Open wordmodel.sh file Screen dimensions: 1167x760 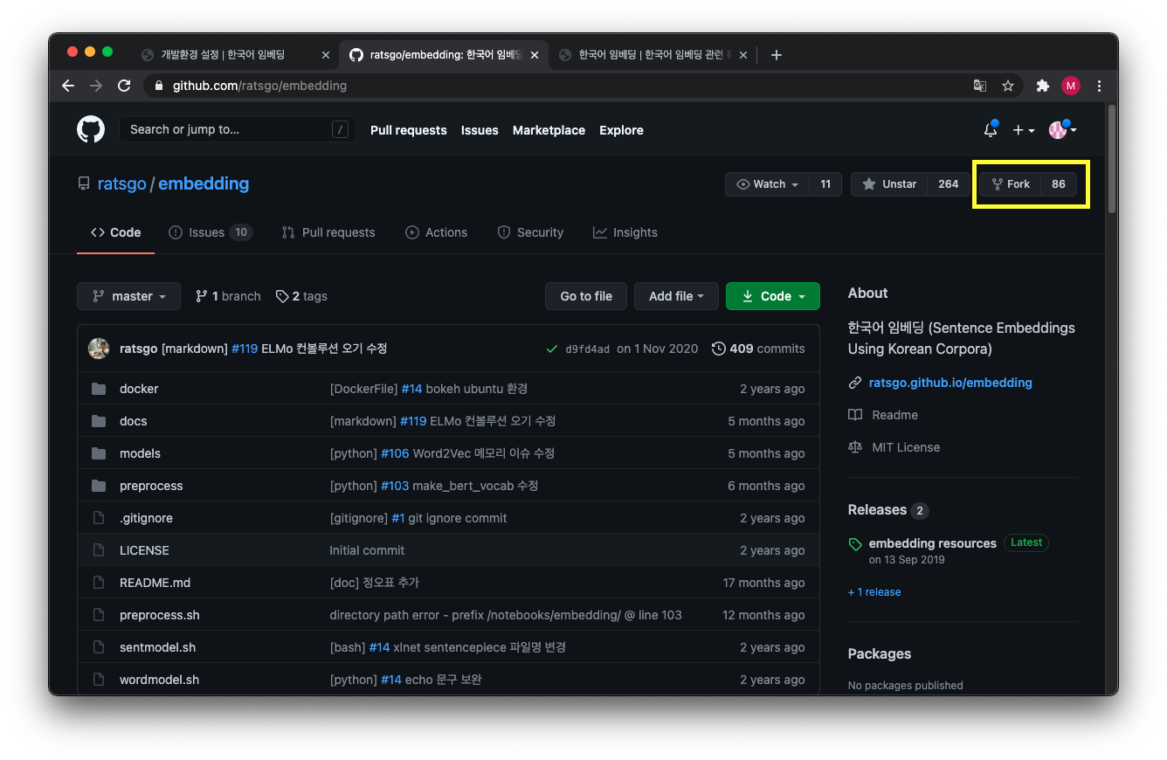(x=160, y=680)
